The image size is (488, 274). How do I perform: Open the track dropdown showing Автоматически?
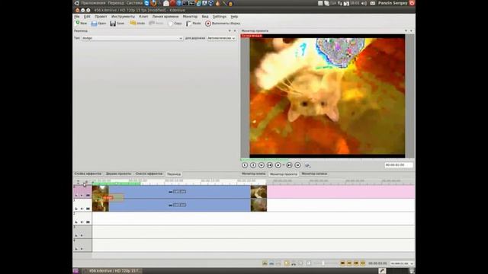(x=221, y=38)
